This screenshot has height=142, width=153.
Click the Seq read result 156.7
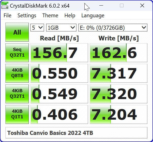(59, 53)
